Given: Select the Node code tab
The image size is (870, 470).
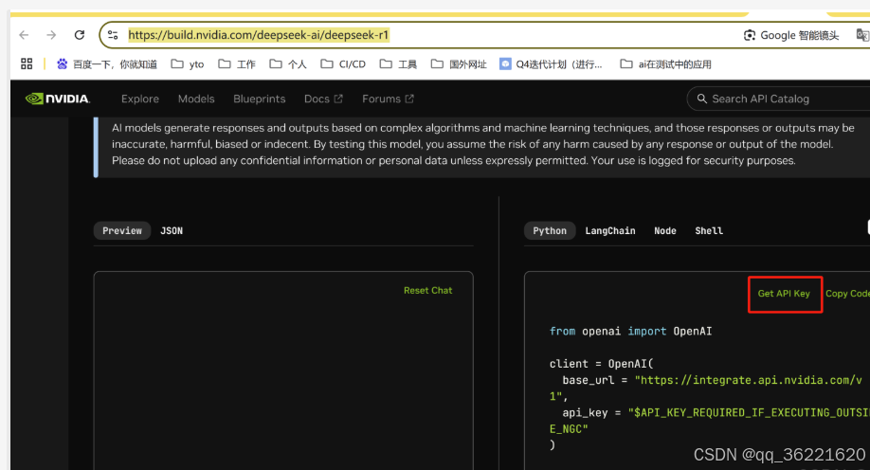Looking at the screenshot, I should coord(664,231).
